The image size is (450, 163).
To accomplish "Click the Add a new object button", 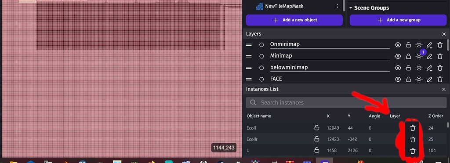I will [294, 20].
